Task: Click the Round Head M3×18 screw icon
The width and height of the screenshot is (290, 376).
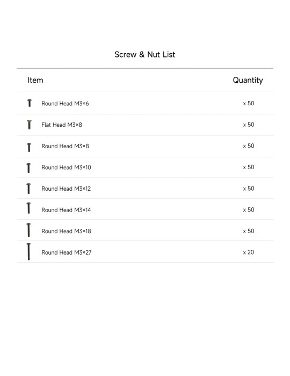Action: [28, 230]
